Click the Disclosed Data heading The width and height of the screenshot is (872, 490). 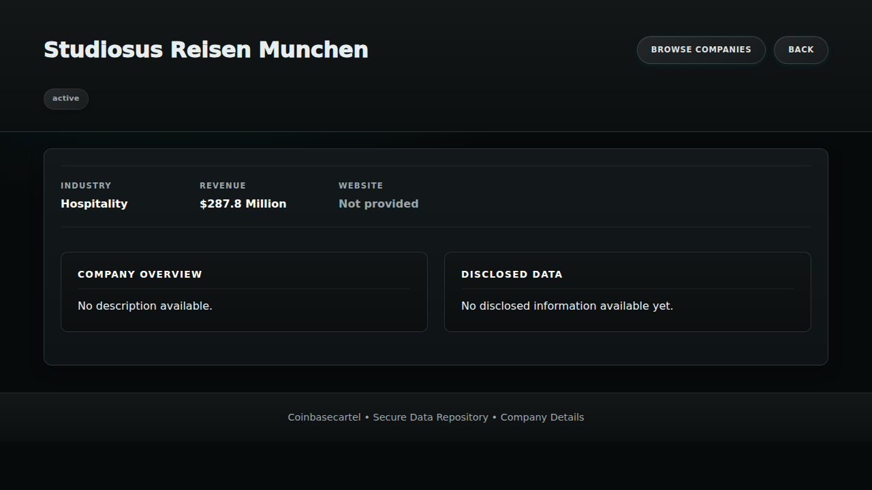pyautogui.click(x=512, y=274)
